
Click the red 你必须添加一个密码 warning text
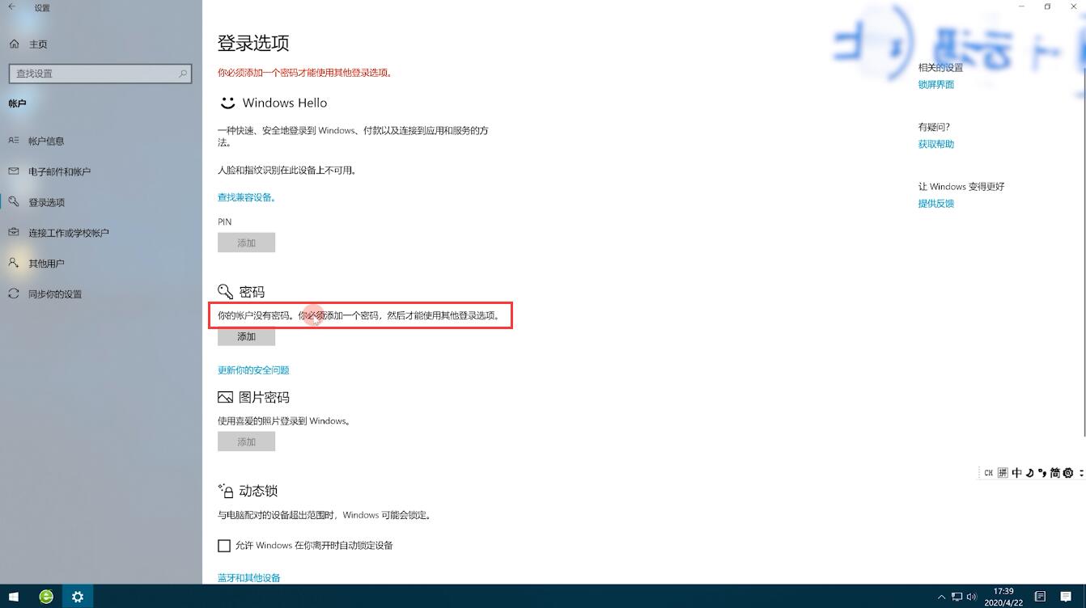coord(305,73)
